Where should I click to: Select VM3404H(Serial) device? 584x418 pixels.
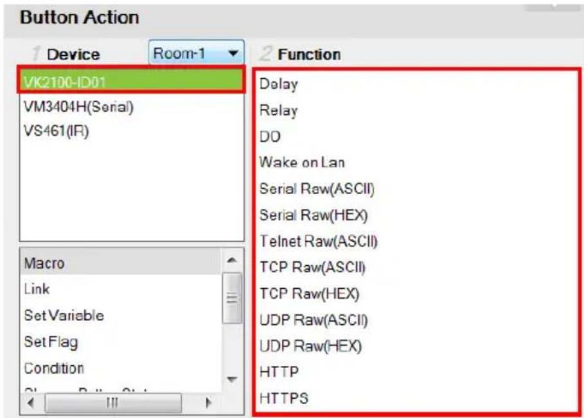pyautogui.click(x=131, y=107)
